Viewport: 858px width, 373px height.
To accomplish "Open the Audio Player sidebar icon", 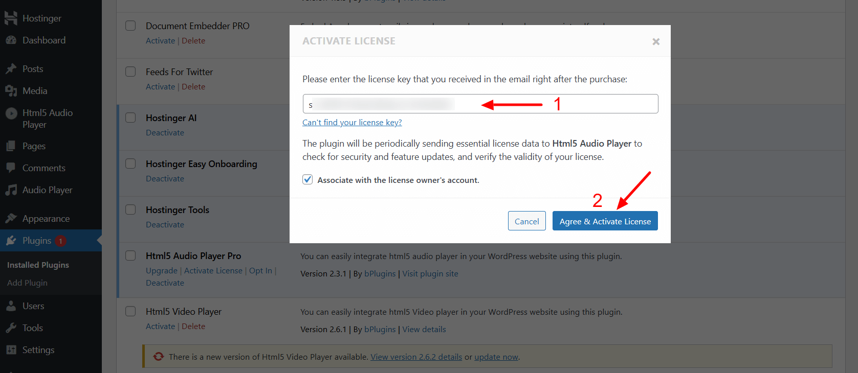I will coord(10,190).
